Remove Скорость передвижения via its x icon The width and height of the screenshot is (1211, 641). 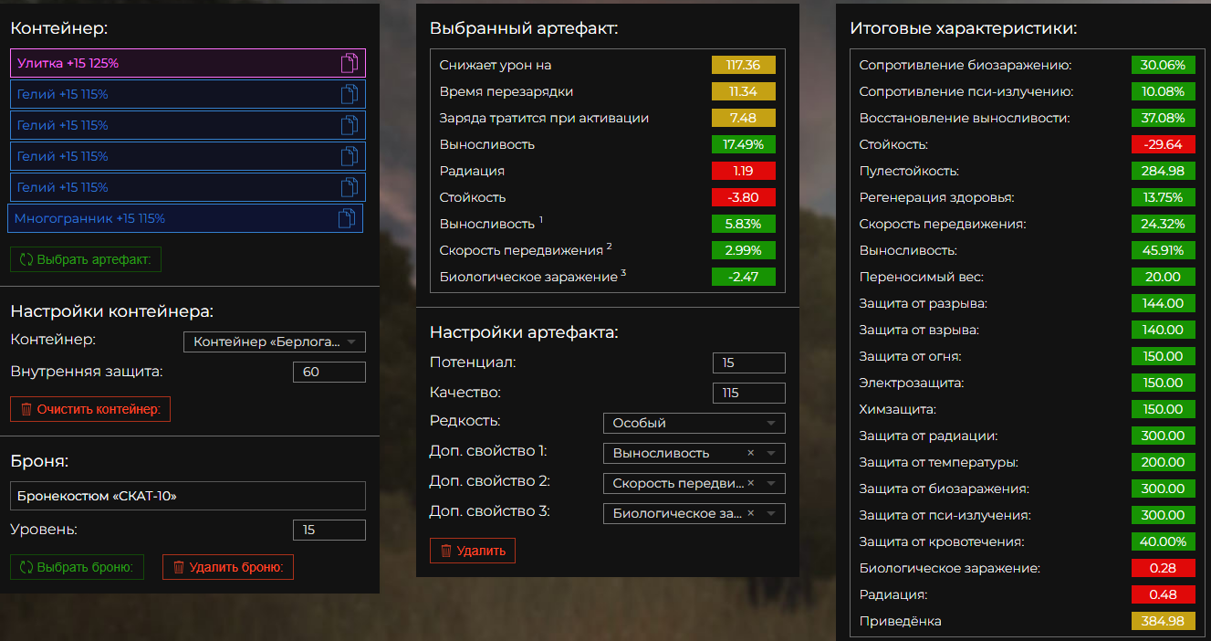[750, 483]
